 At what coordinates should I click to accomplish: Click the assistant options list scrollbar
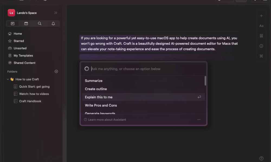205,81
